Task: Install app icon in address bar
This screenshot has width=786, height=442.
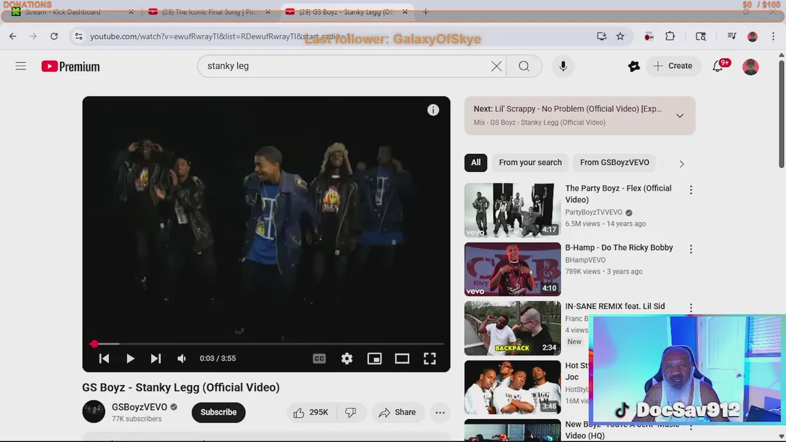Action: pos(602,37)
